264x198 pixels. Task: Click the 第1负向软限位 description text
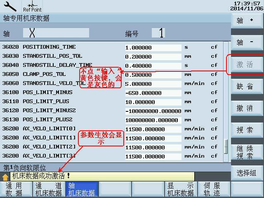(x=25, y=168)
